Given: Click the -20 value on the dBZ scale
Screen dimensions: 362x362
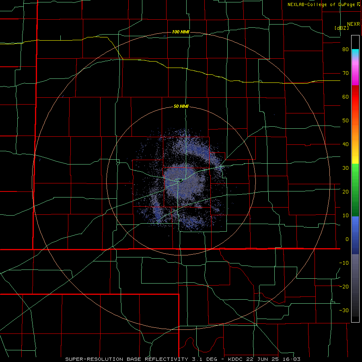Looking at the screenshot, I should (x=344, y=287).
